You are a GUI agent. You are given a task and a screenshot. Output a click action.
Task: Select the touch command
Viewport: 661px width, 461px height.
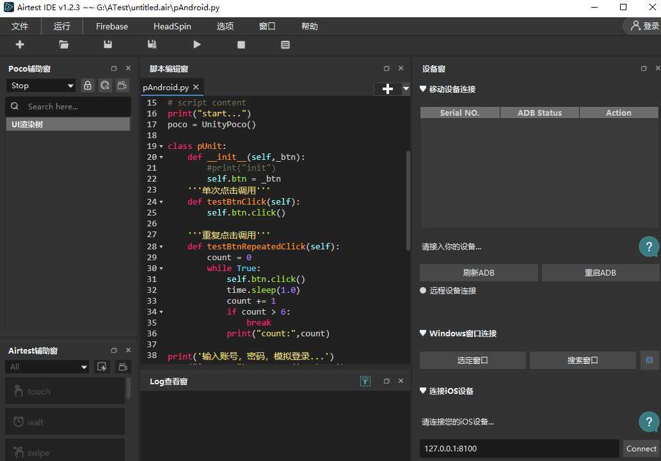tap(65, 391)
